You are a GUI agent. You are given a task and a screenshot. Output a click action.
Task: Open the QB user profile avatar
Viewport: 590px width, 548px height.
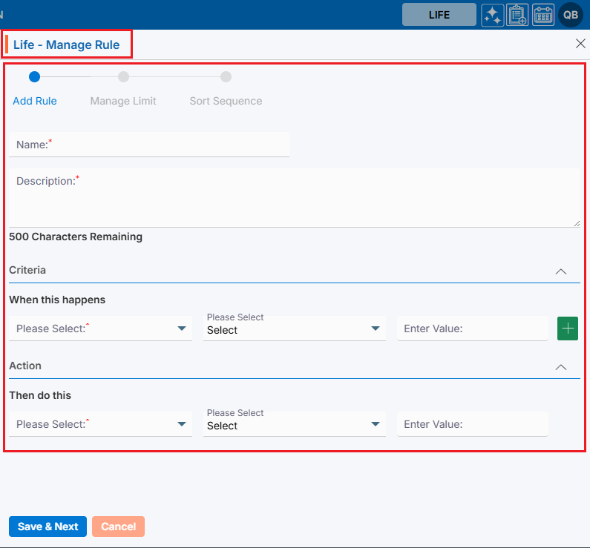pyautogui.click(x=571, y=15)
